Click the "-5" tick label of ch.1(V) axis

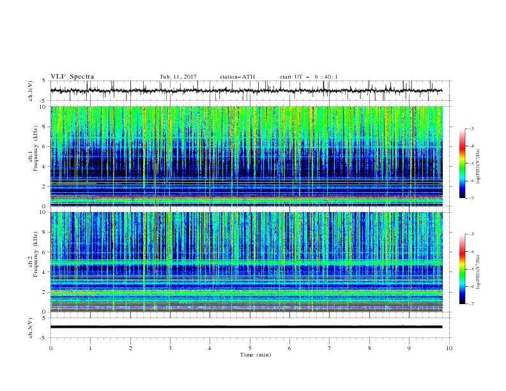[x=43, y=101]
